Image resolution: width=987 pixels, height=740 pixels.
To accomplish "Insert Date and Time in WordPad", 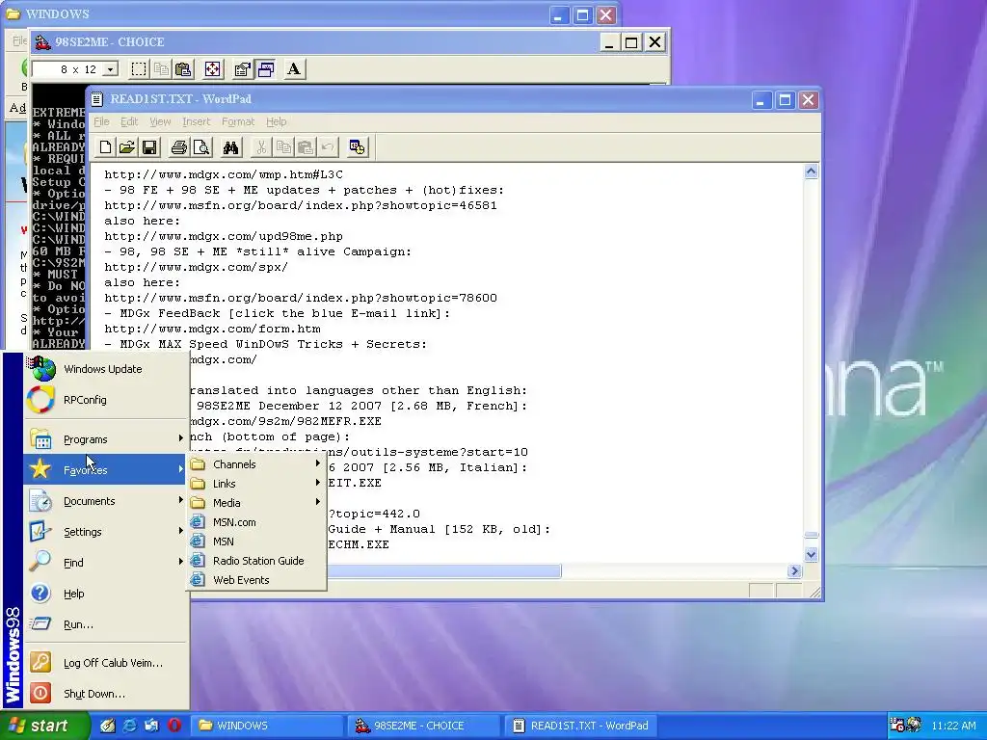I will 357,147.
